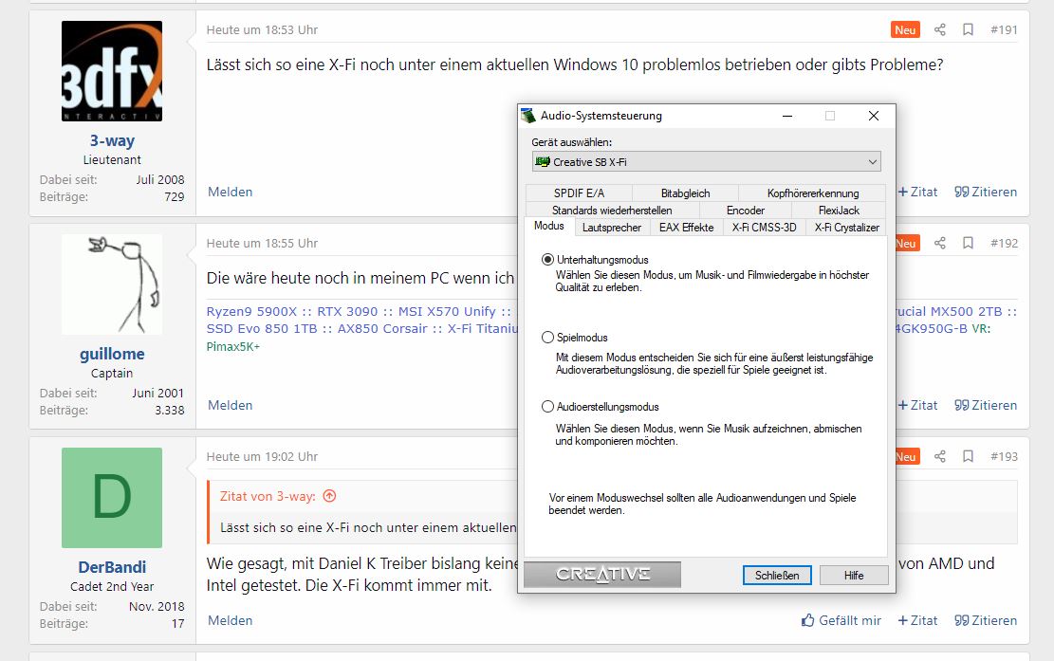Viewport: 1054px width, 661px height.
Task: Click the 'Heute um 19:02 Uhr' timestamp
Action: [262, 457]
